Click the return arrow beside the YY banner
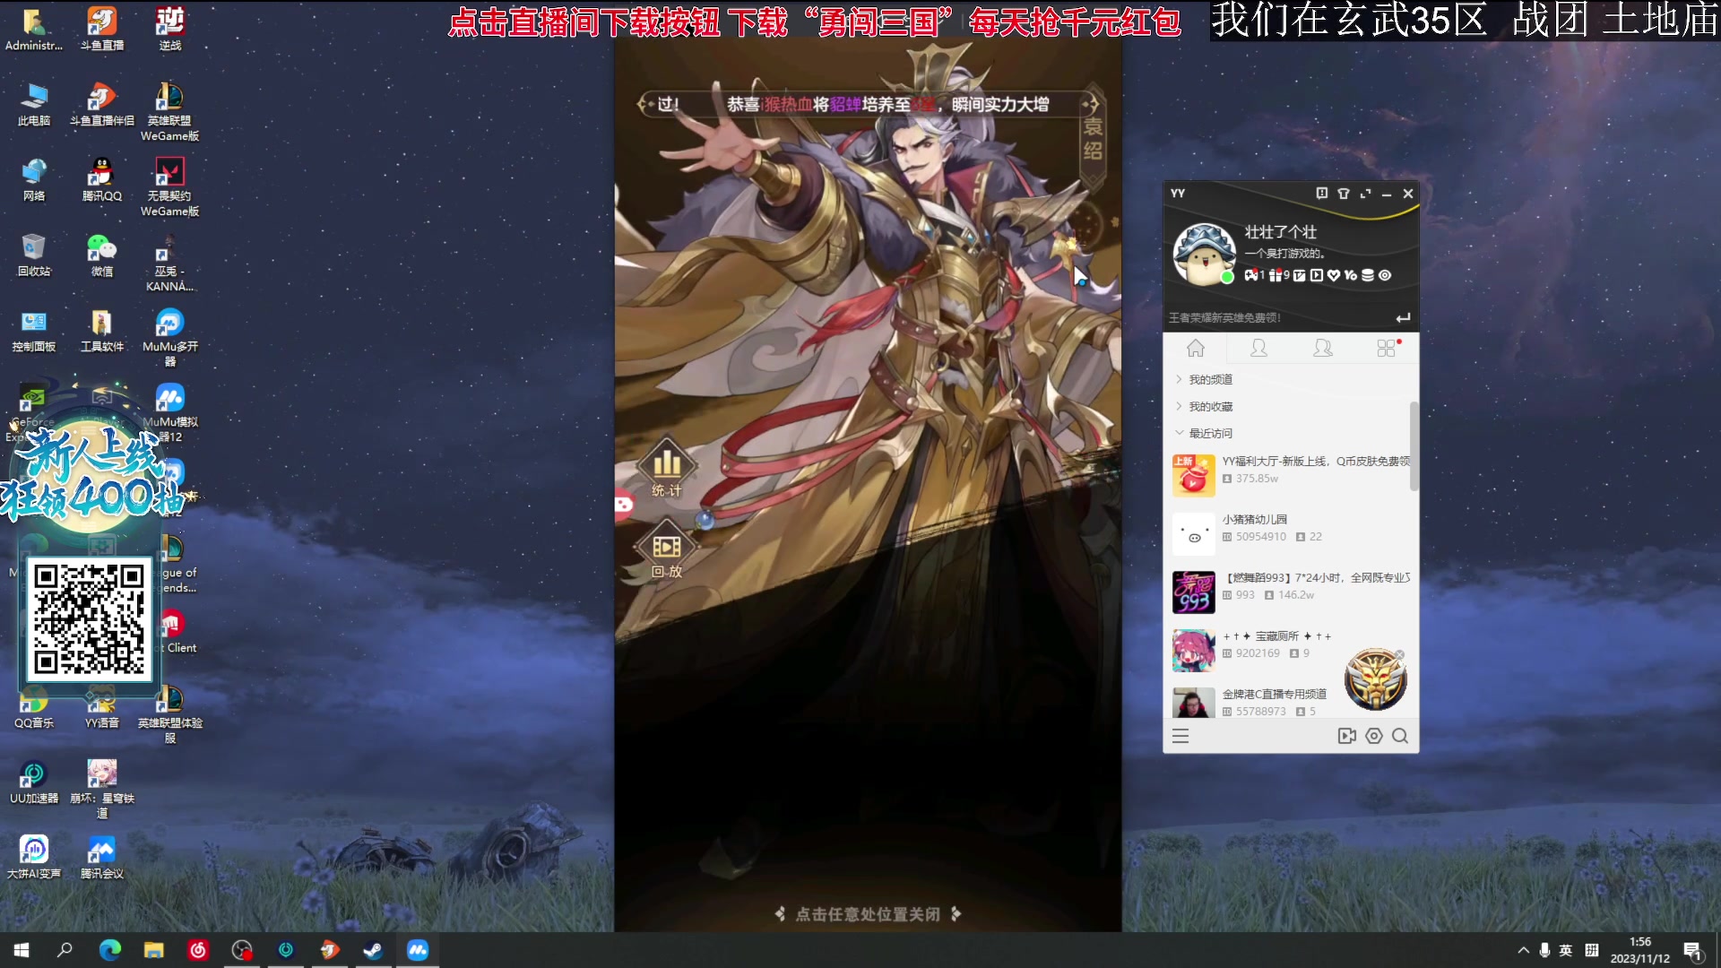Viewport: 1721px width, 968px height. [1403, 318]
